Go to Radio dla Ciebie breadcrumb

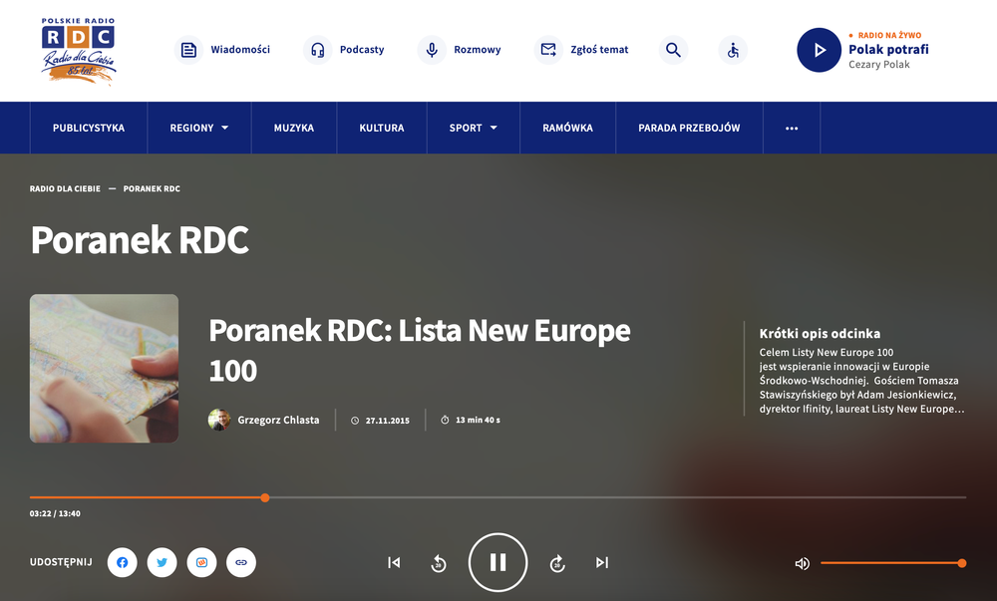click(65, 188)
